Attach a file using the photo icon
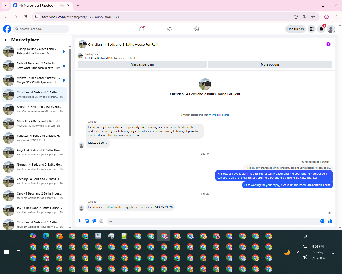342x274 pixels. click(x=87, y=221)
